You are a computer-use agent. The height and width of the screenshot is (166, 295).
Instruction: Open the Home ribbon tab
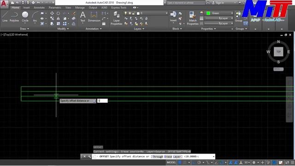click(x=15, y=7)
